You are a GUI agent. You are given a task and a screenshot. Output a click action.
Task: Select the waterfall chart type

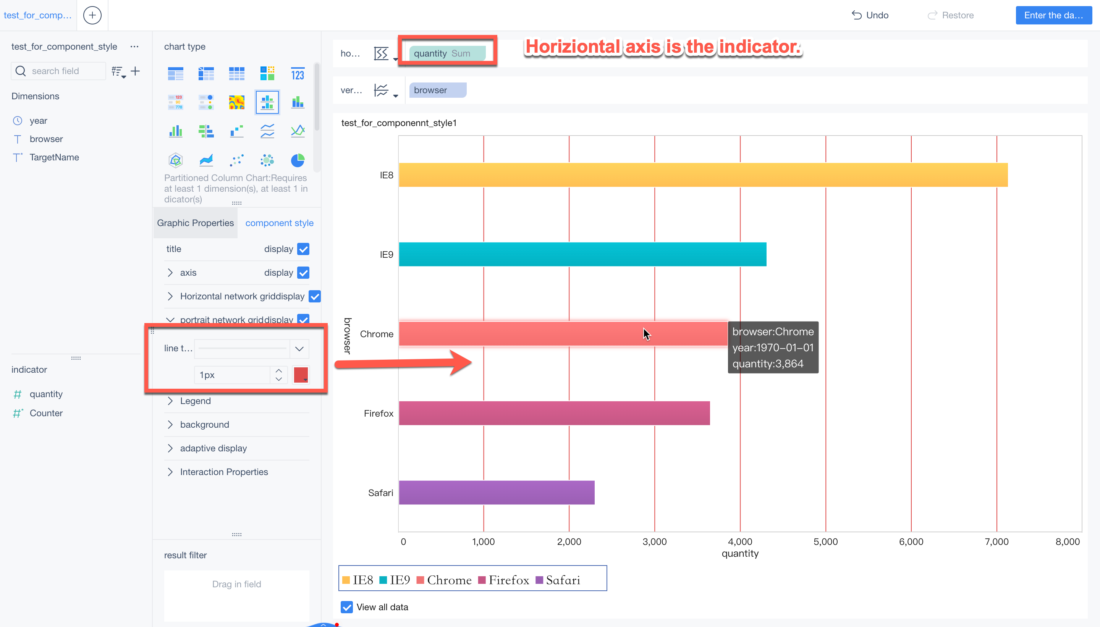coord(236,131)
